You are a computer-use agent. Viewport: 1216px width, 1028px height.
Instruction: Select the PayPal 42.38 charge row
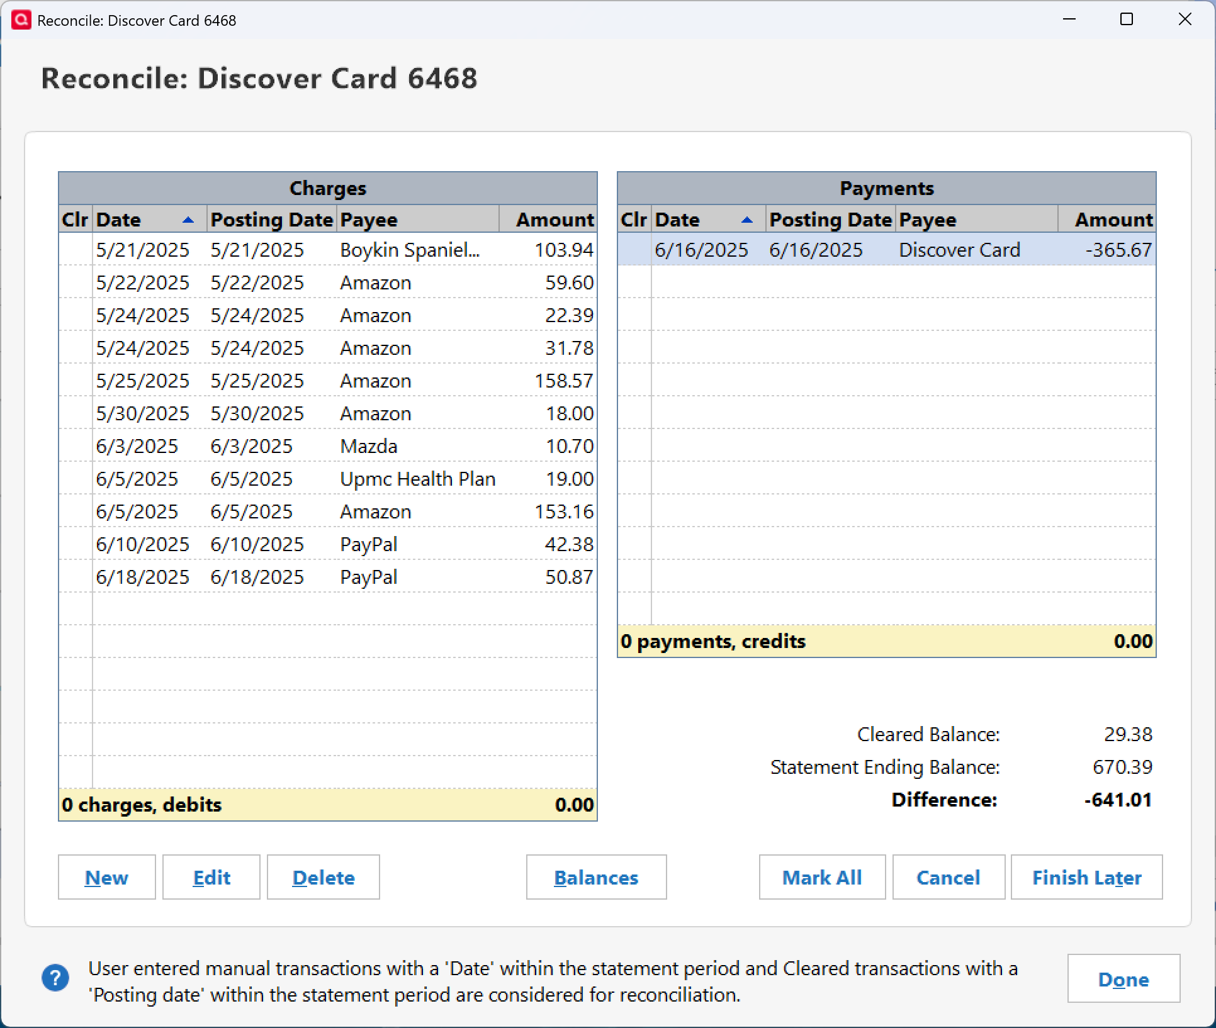click(x=328, y=544)
